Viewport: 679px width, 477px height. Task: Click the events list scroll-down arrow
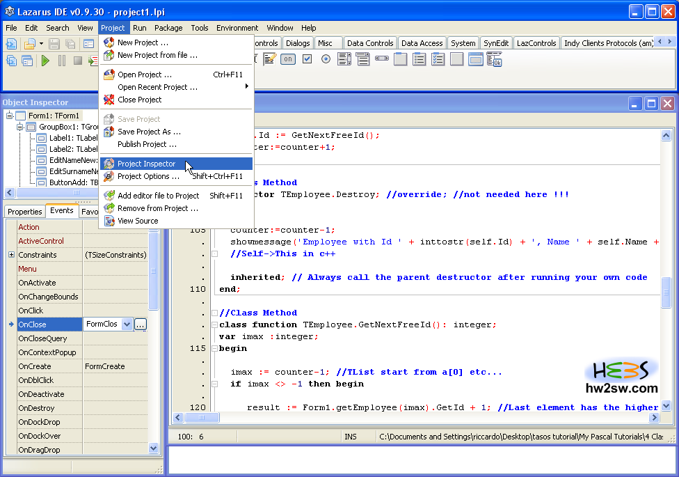click(153, 448)
